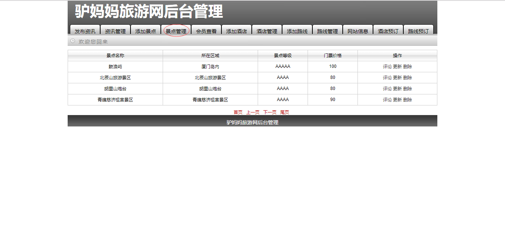Viewport: 505px width, 243px height.
Task: Open 评论 for 胡里山炮台
Action: [x=387, y=89]
